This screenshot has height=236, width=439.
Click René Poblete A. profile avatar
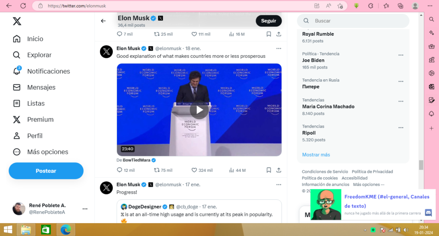(x=19, y=209)
